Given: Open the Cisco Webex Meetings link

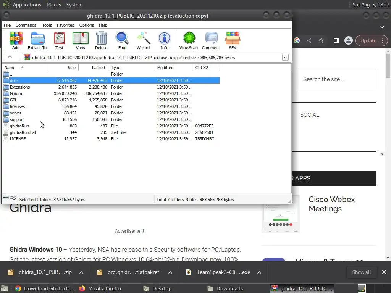Looking at the screenshot, I should coord(332,204).
